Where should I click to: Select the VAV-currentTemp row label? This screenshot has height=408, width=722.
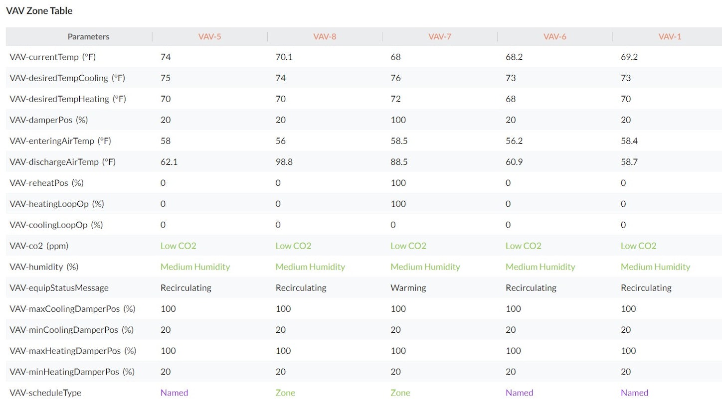pos(52,57)
